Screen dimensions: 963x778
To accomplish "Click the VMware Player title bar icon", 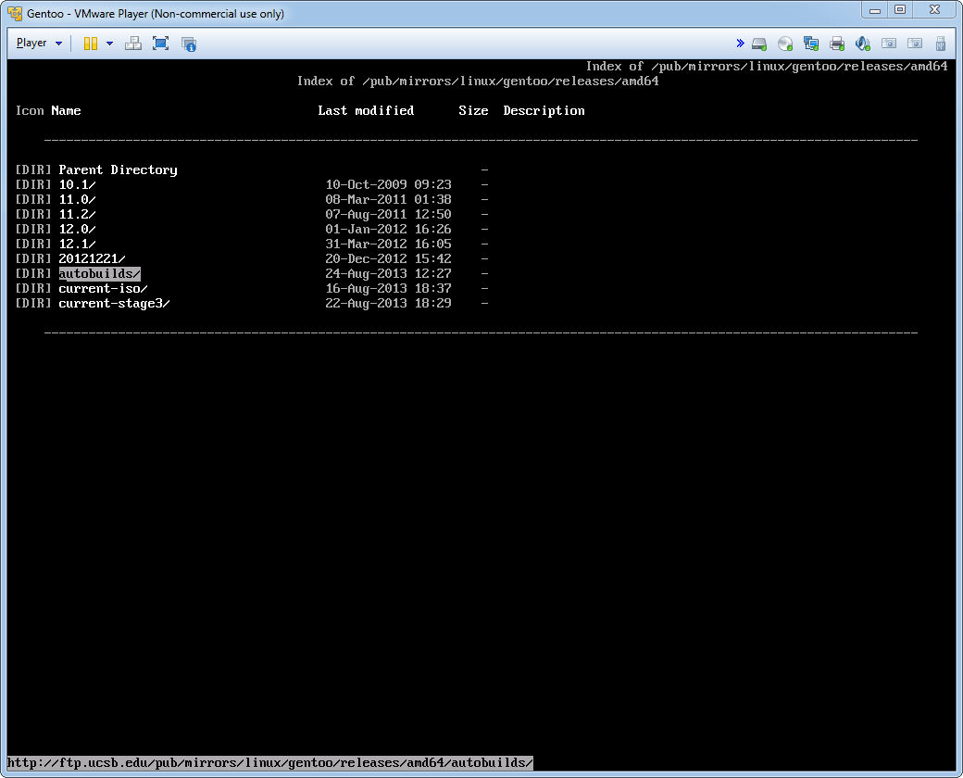I will (15, 13).
